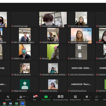Image resolution: width=106 pixels, height=106 pixels.
Task: Click the Breakout Rooms text label
Action: [x=75, y=100]
